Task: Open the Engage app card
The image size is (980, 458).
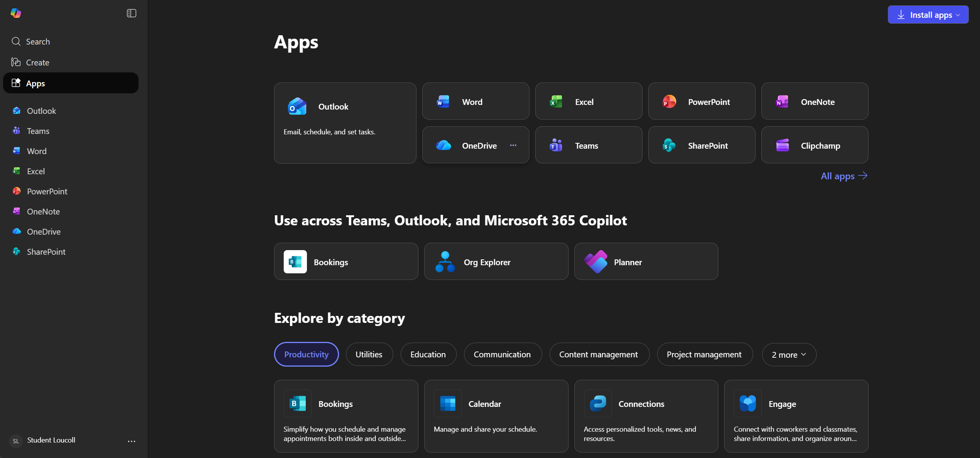Action: [x=796, y=416]
